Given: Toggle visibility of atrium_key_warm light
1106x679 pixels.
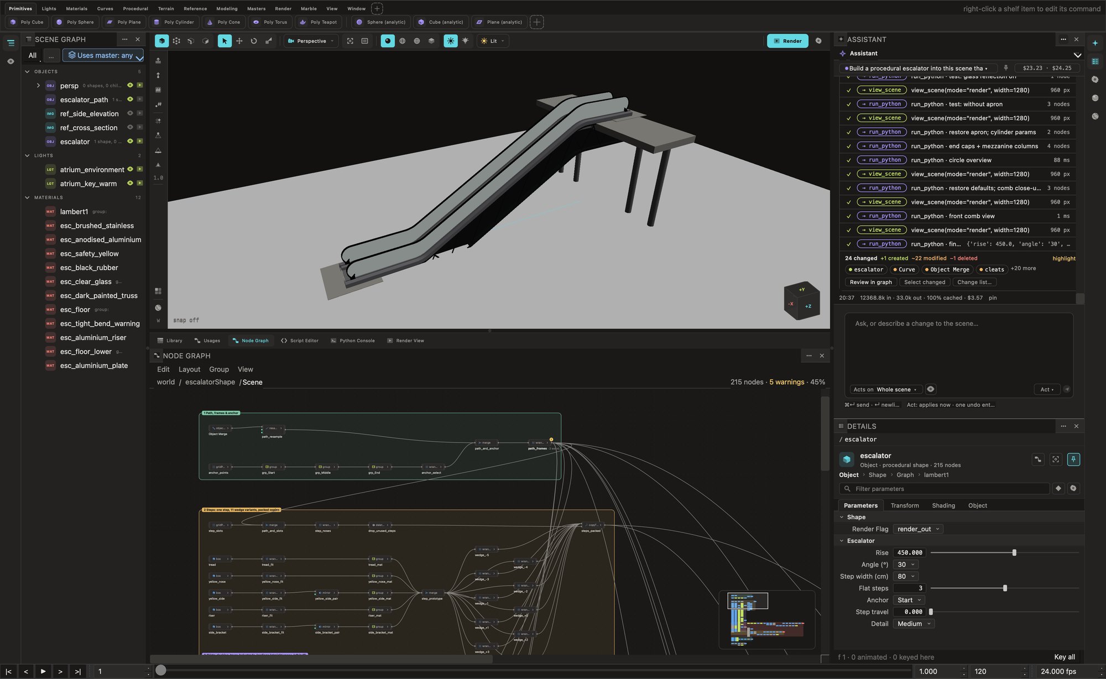Looking at the screenshot, I should [130, 183].
